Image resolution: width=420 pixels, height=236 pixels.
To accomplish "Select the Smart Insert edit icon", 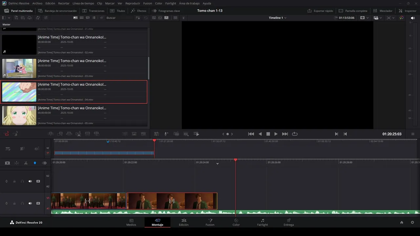I will [51, 134].
